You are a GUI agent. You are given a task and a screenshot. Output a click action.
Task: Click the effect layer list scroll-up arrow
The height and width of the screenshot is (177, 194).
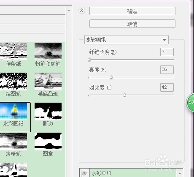(x=180, y=173)
